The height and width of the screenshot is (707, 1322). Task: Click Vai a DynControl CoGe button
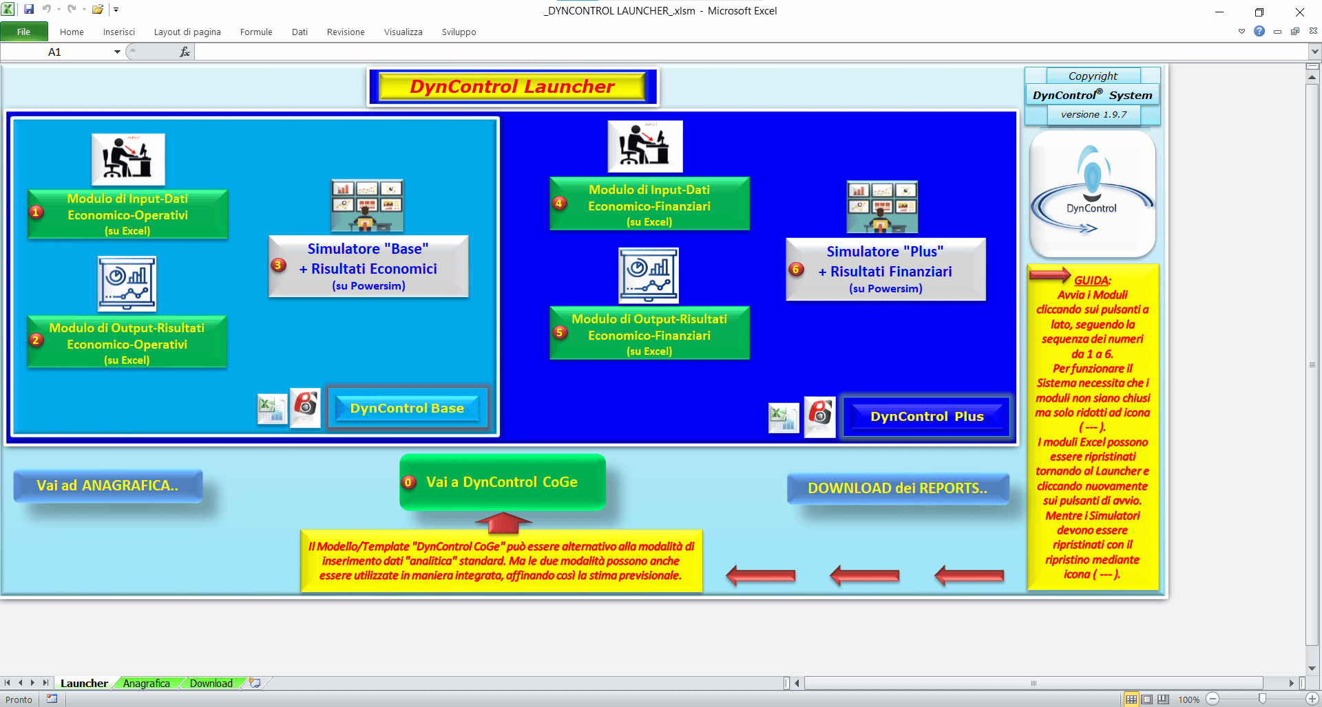503,482
